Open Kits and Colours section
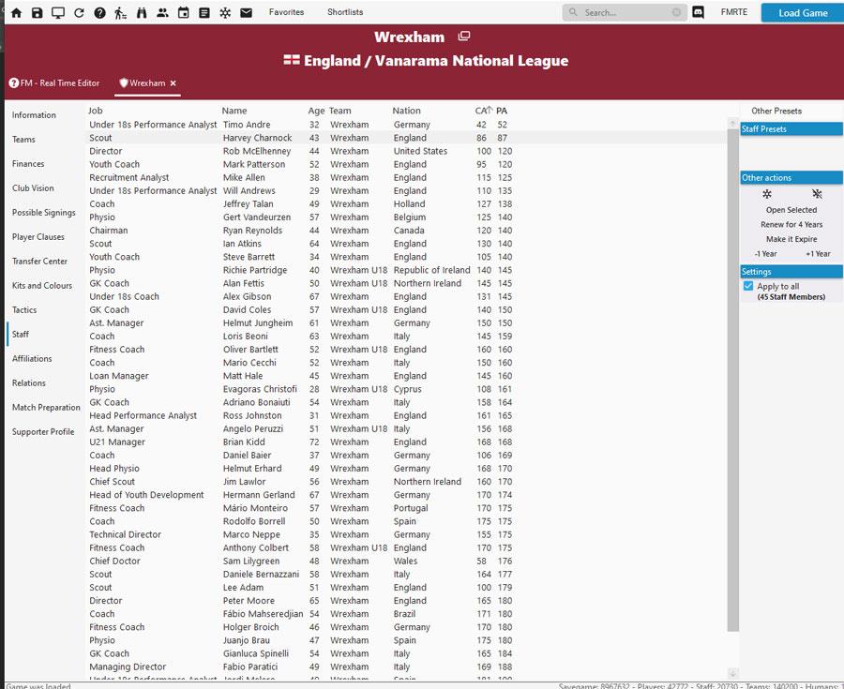Viewport: 844px width, 689px height. 42,286
